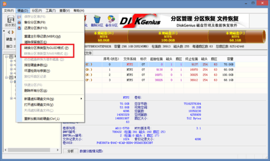The width and height of the screenshot is (270, 161).
Task: Open 新建虚拟硬盘文件 submenu arrow
Action: point(81,99)
